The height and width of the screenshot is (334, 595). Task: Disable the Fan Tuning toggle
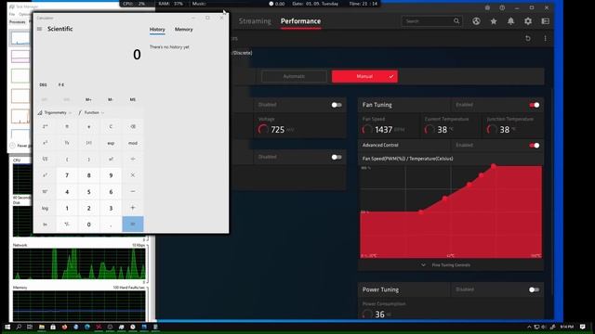coord(535,105)
